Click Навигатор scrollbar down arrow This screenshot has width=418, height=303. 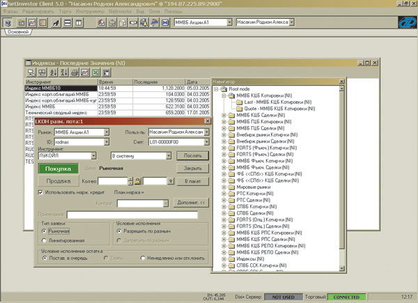[342, 268]
